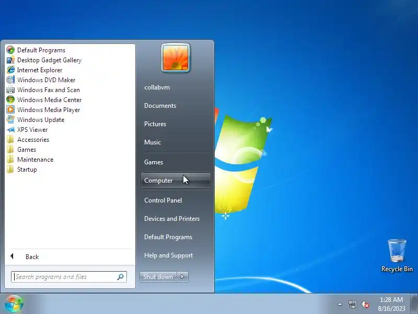Click the user account flower picture
This screenshot has height=314, width=418.
176,58
